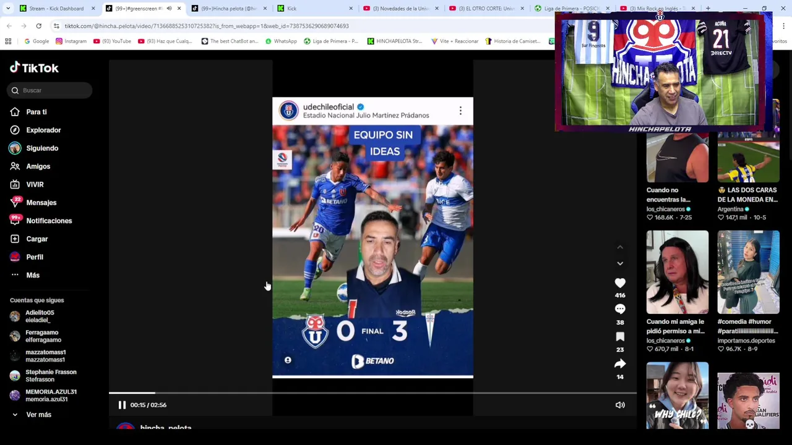Switch to the Kick browser tab
This screenshot has height=445, width=792.
(x=316, y=9)
